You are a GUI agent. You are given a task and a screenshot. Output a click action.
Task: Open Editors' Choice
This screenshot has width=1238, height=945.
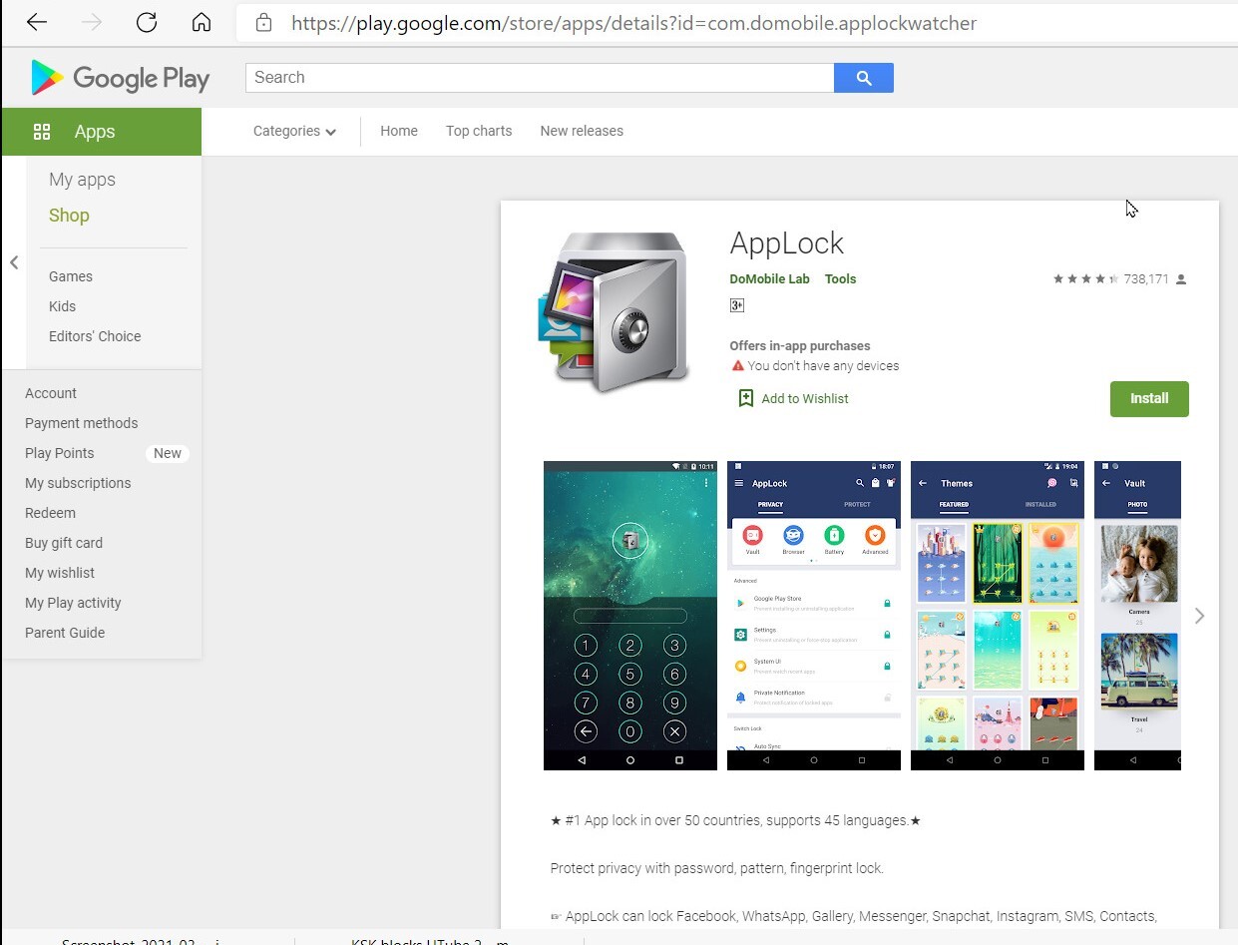(95, 336)
